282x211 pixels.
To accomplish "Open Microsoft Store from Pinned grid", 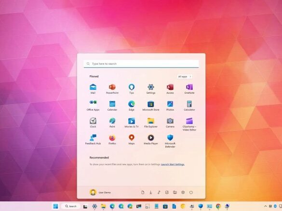I will pyautogui.click(x=151, y=106).
